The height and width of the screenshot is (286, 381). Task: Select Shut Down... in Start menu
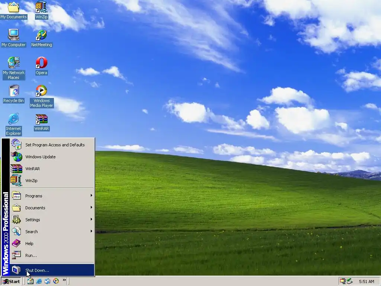(52, 270)
